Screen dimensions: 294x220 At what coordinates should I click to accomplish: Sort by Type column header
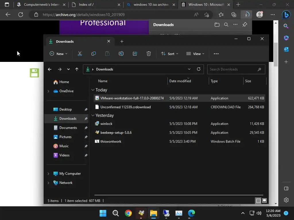pyautogui.click(x=214, y=81)
